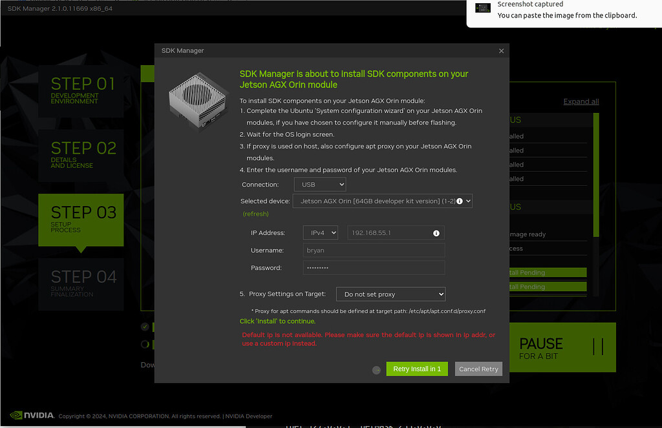Toggle the green checkmark on the completed step

145,327
